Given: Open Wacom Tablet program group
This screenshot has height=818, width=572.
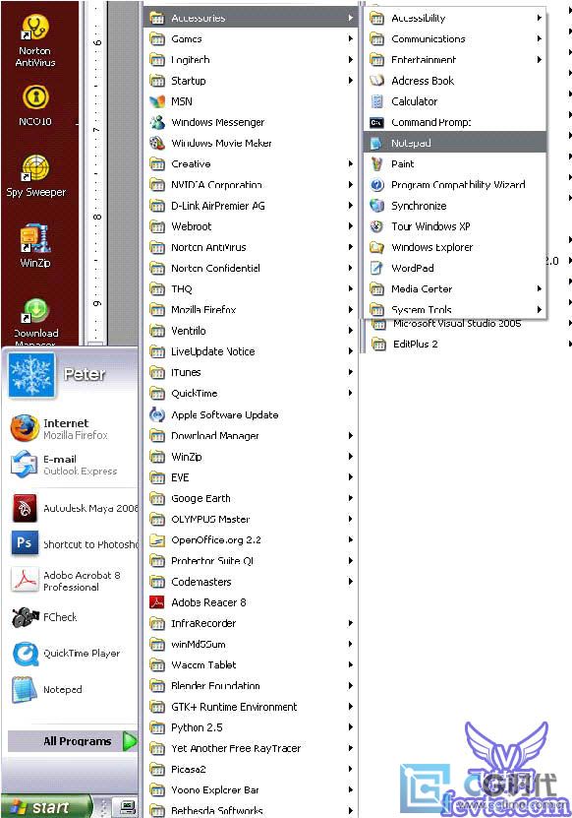Looking at the screenshot, I should click(251, 664).
